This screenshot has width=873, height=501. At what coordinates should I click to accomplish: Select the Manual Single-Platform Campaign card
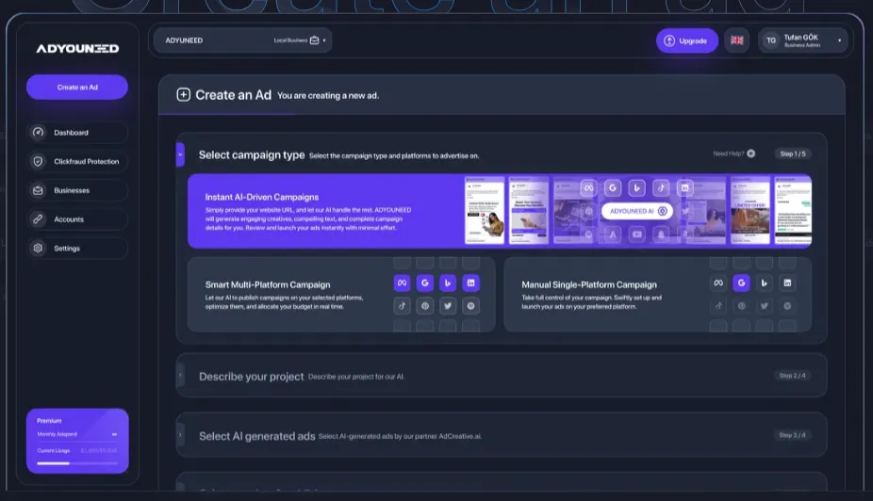coord(657,295)
